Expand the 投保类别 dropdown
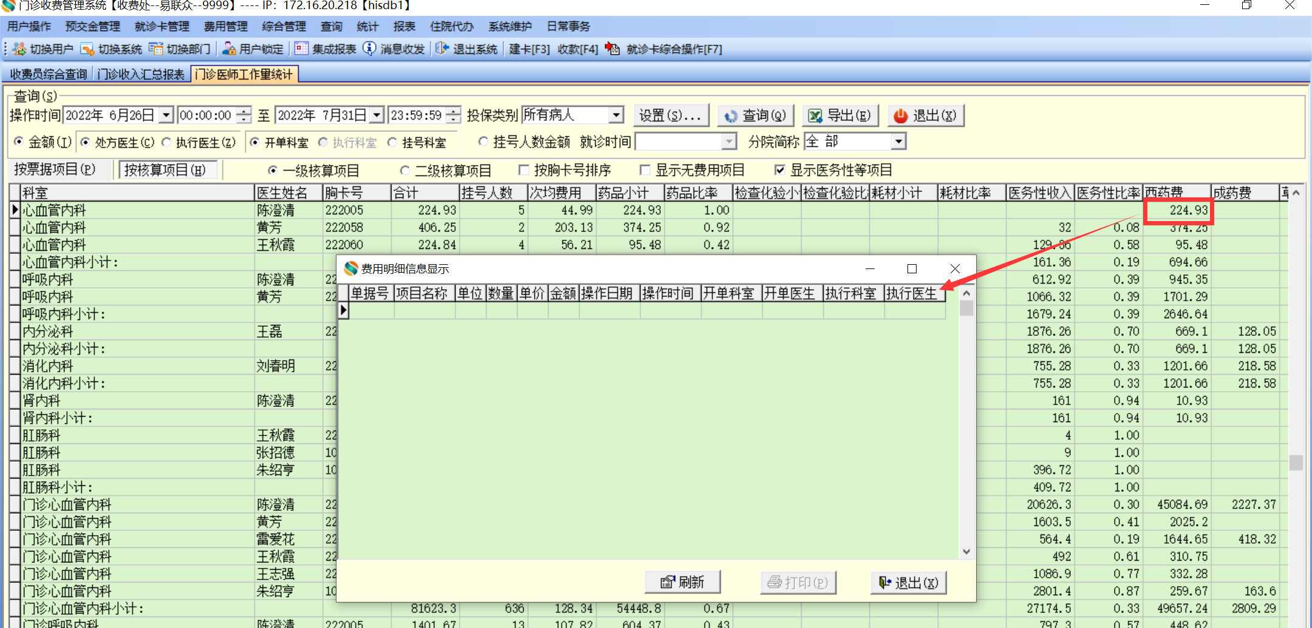The image size is (1312, 628). (x=617, y=115)
